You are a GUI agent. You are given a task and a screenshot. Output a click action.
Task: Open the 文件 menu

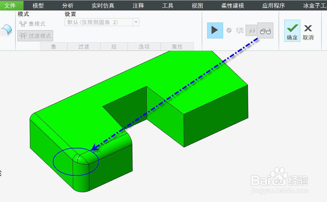(10, 5)
